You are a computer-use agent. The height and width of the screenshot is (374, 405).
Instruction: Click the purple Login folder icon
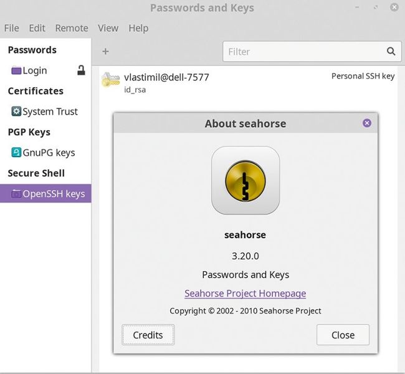[x=16, y=70]
